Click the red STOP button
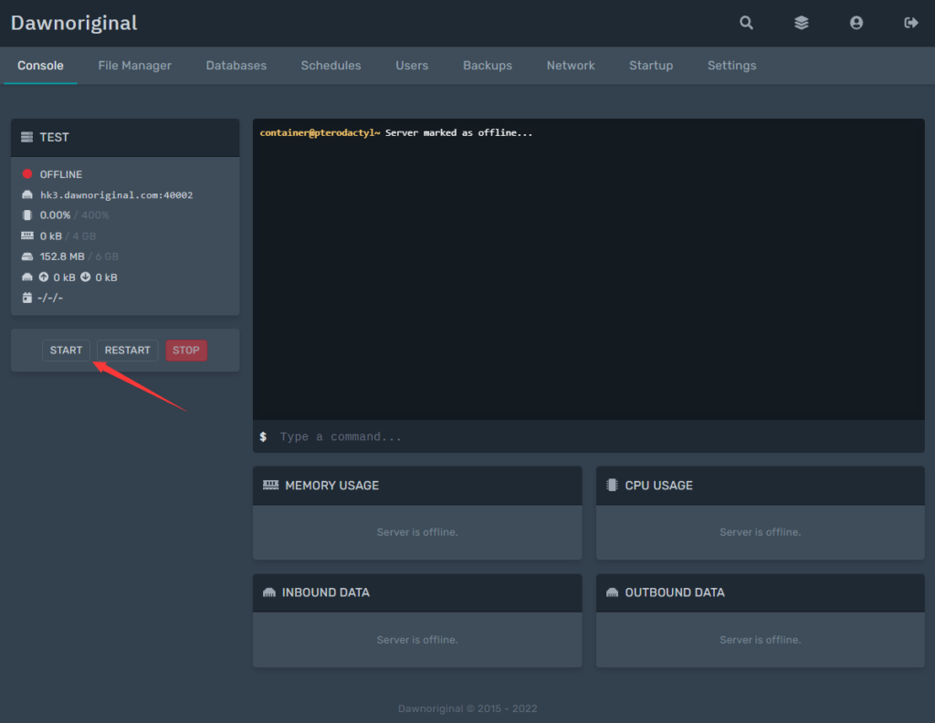This screenshot has height=723, width=935. [186, 351]
